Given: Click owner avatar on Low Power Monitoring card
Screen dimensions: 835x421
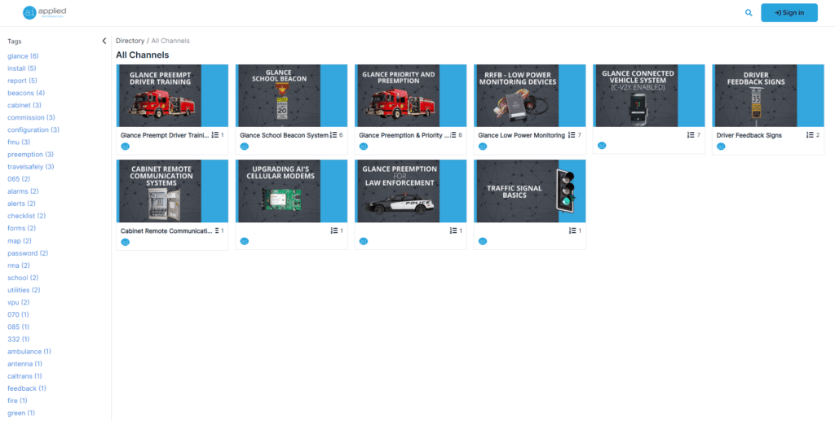Looking at the screenshot, I should tap(483, 147).
